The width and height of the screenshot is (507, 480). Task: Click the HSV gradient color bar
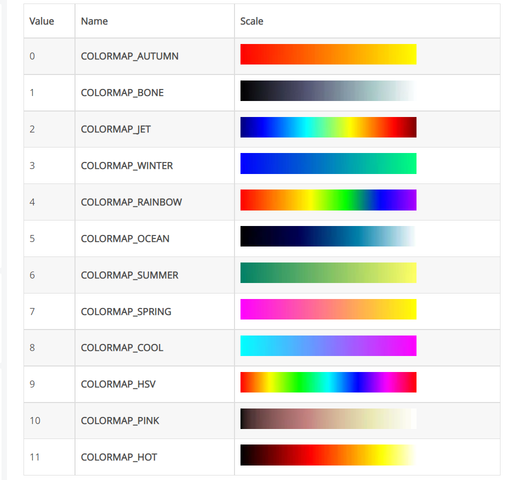328,382
